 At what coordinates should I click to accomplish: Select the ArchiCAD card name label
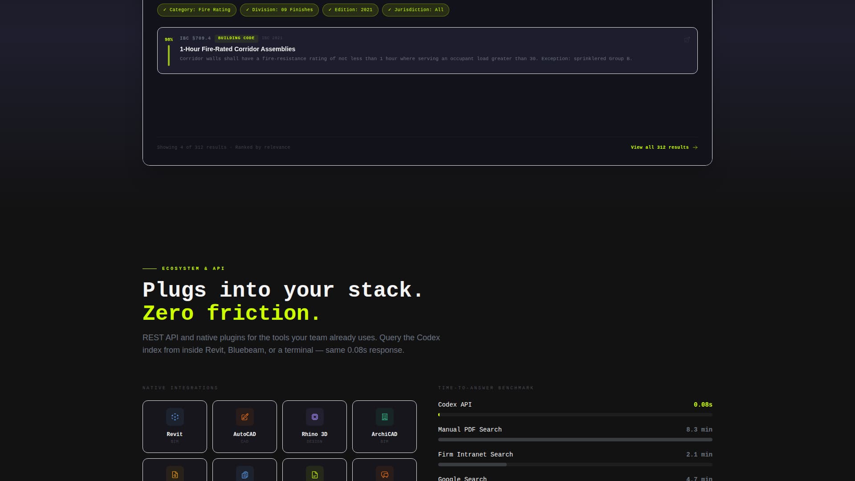click(x=384, y=434)
